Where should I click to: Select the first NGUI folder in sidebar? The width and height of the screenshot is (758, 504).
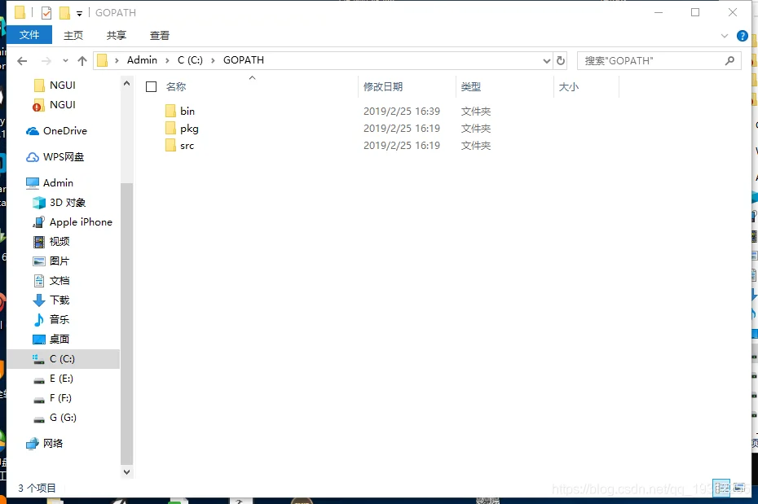tap(55, 85)
